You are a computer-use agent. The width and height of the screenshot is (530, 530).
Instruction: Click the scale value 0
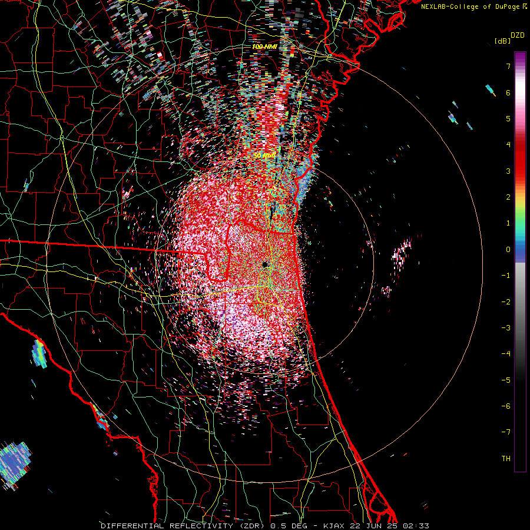pos(508,250)
